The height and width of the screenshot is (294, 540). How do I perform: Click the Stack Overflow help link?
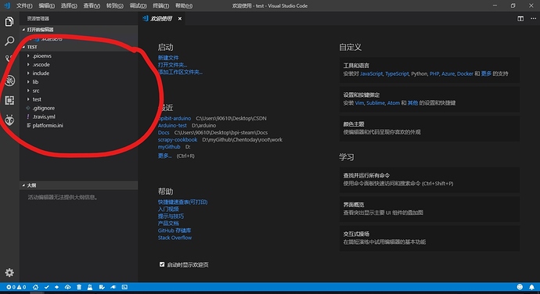[x=175, y=238]
